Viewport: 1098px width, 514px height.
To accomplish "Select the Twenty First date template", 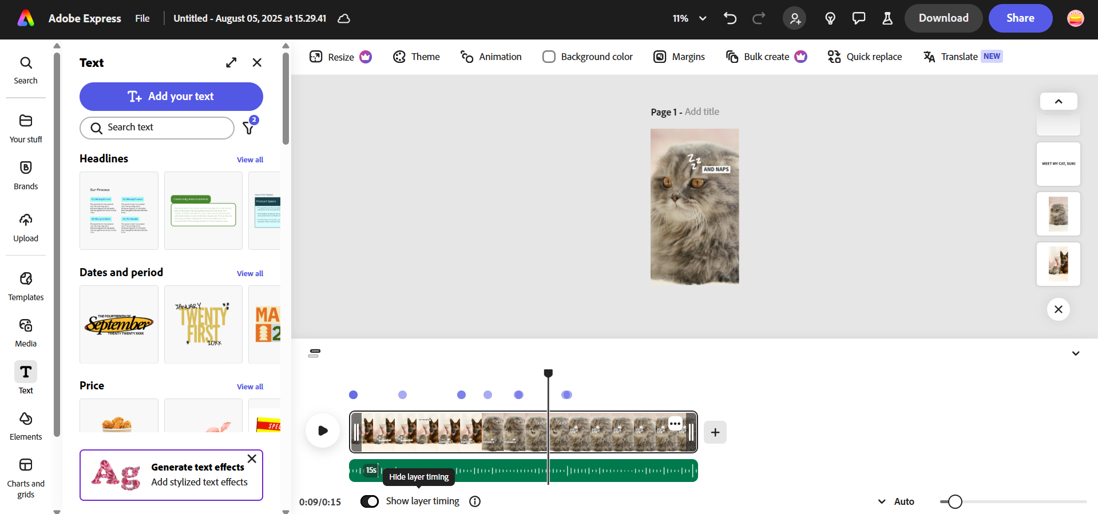I will tap(203, 324).
